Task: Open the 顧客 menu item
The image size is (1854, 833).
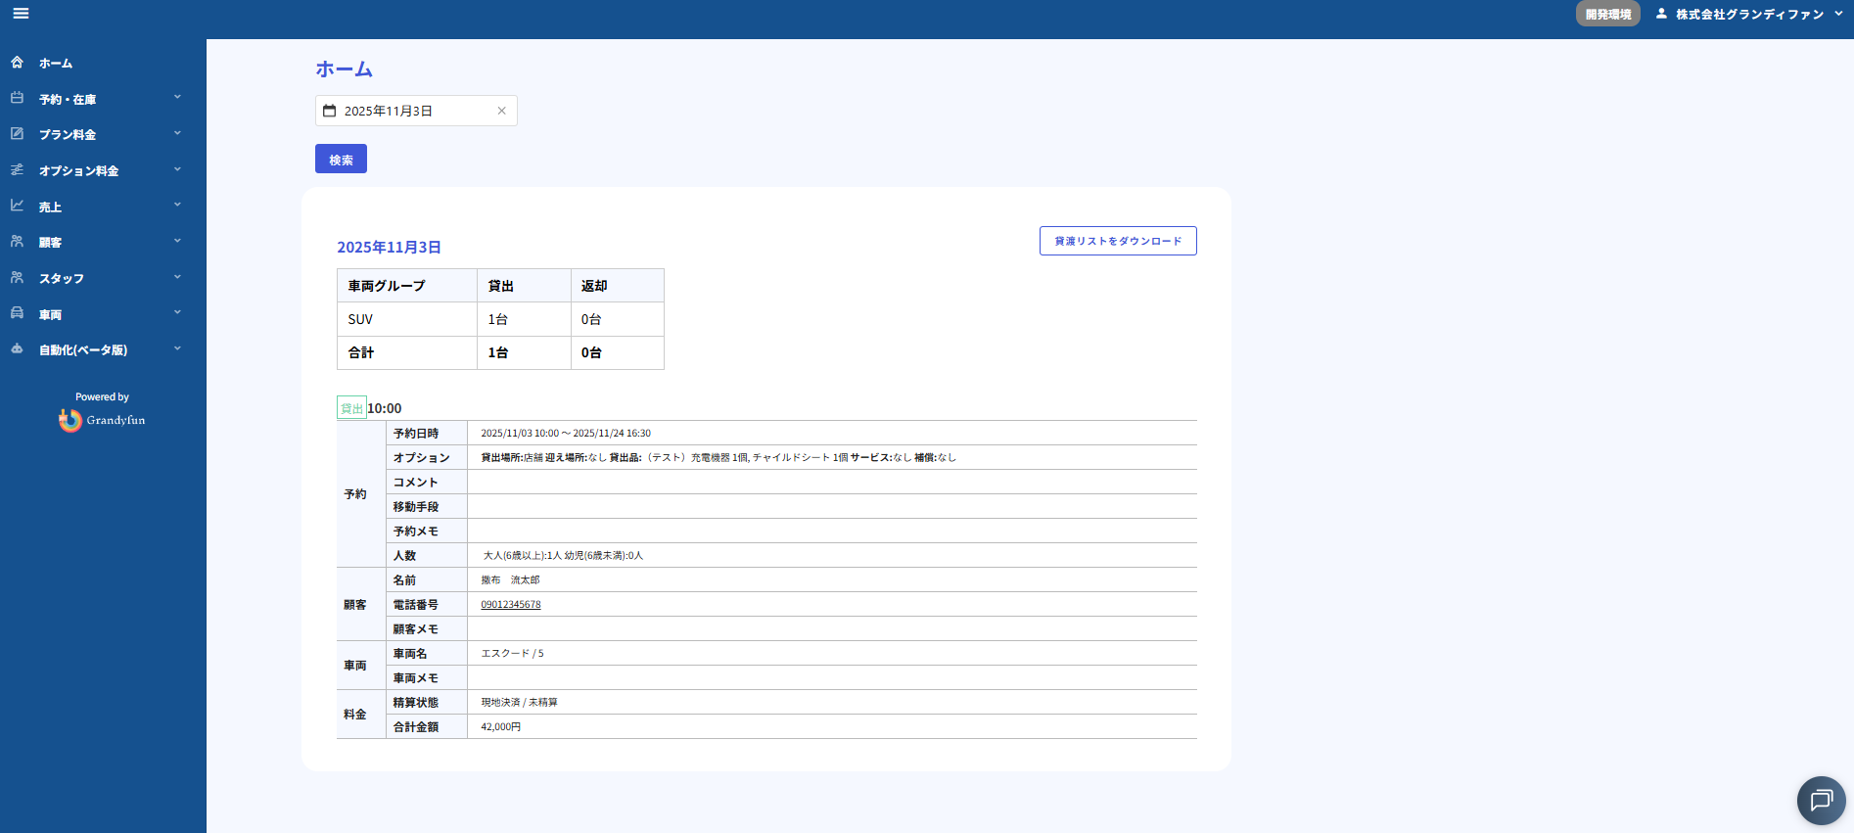Action: pos(51,243)
